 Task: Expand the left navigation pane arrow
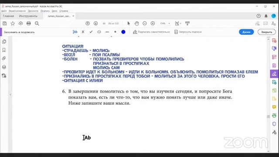[10, 95]
